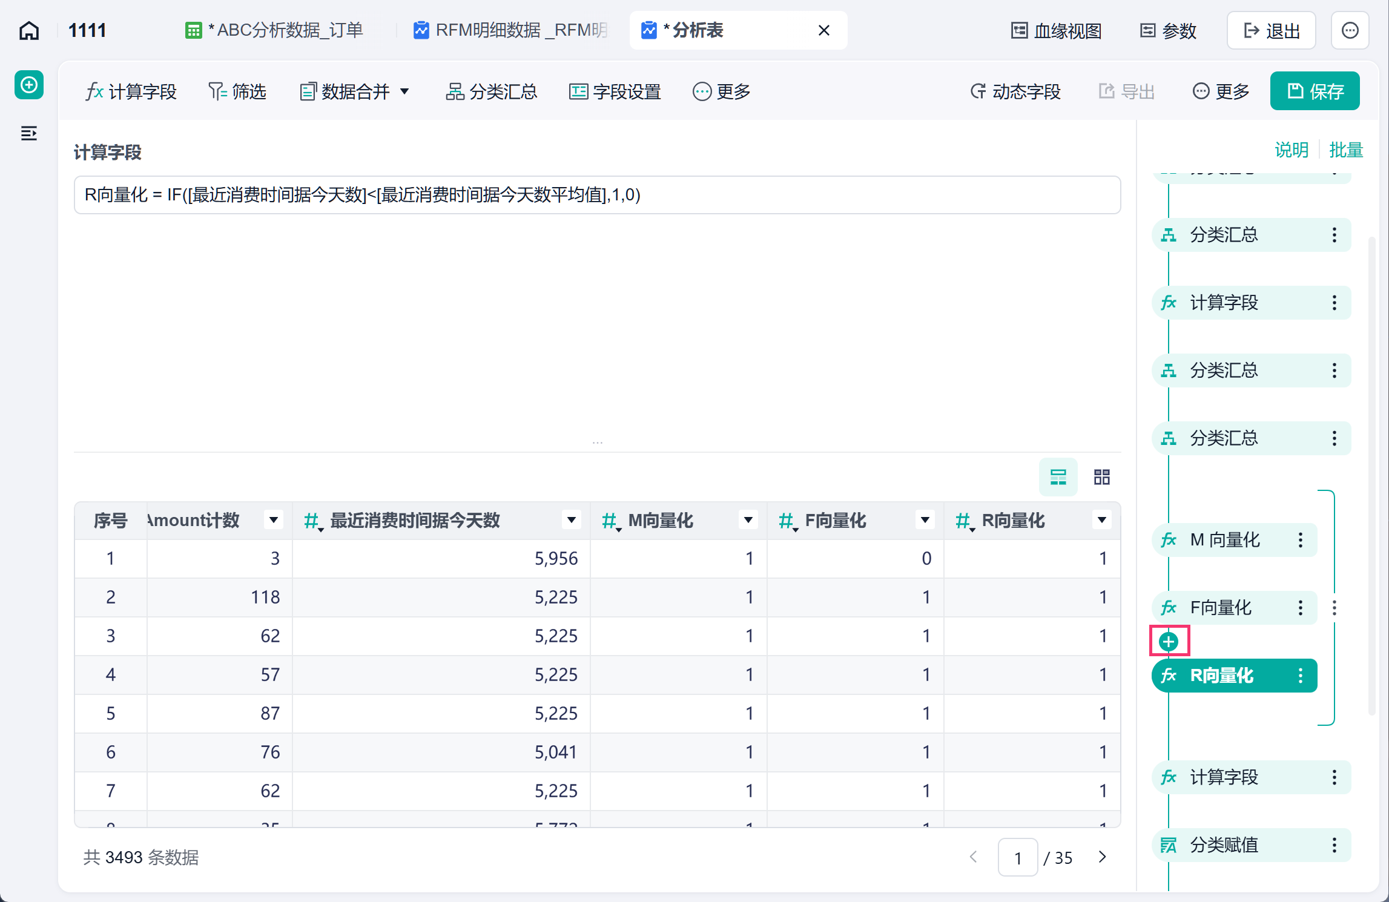Click the plus icon to insert step above R向量化
The image size is (1389, 902).
pyautogui.click(x=1169, y=642)
